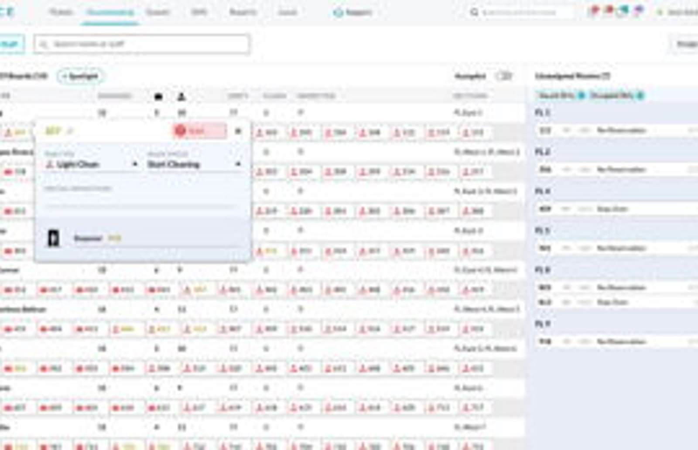Click the person icon column header

point(181,96)
